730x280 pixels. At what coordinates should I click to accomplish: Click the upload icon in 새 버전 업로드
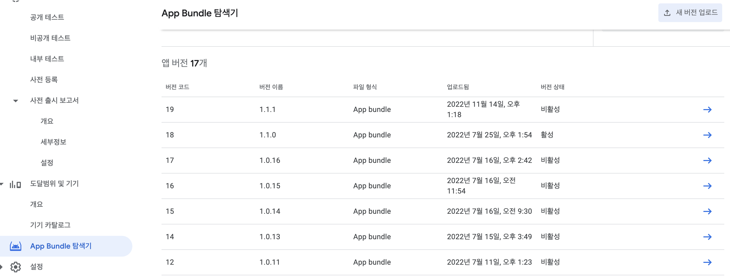tap(667, 13)
